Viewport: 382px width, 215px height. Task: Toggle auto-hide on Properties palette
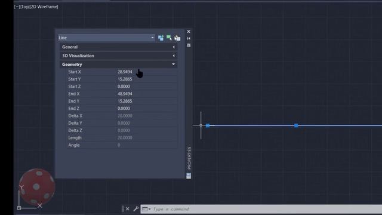pos(189,38)
